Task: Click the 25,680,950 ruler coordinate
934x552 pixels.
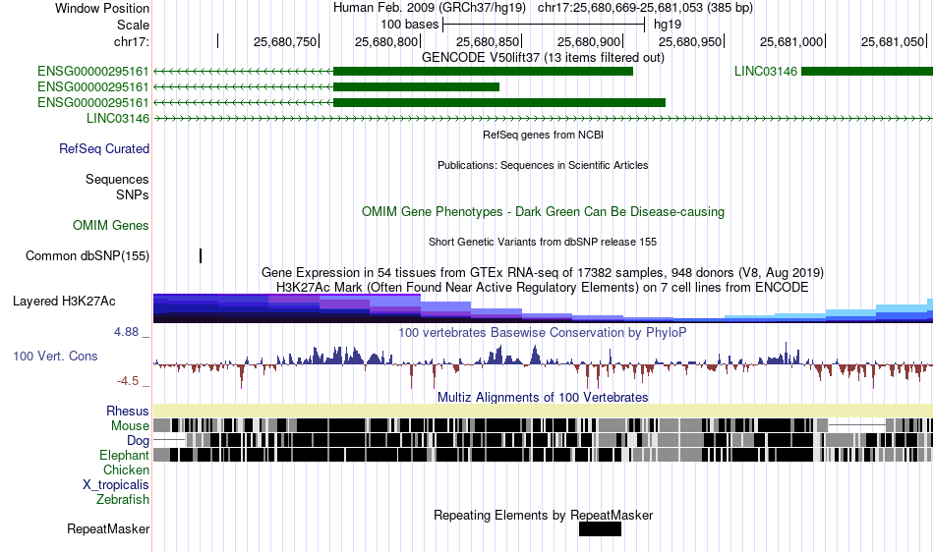Action: click(690, 41)
